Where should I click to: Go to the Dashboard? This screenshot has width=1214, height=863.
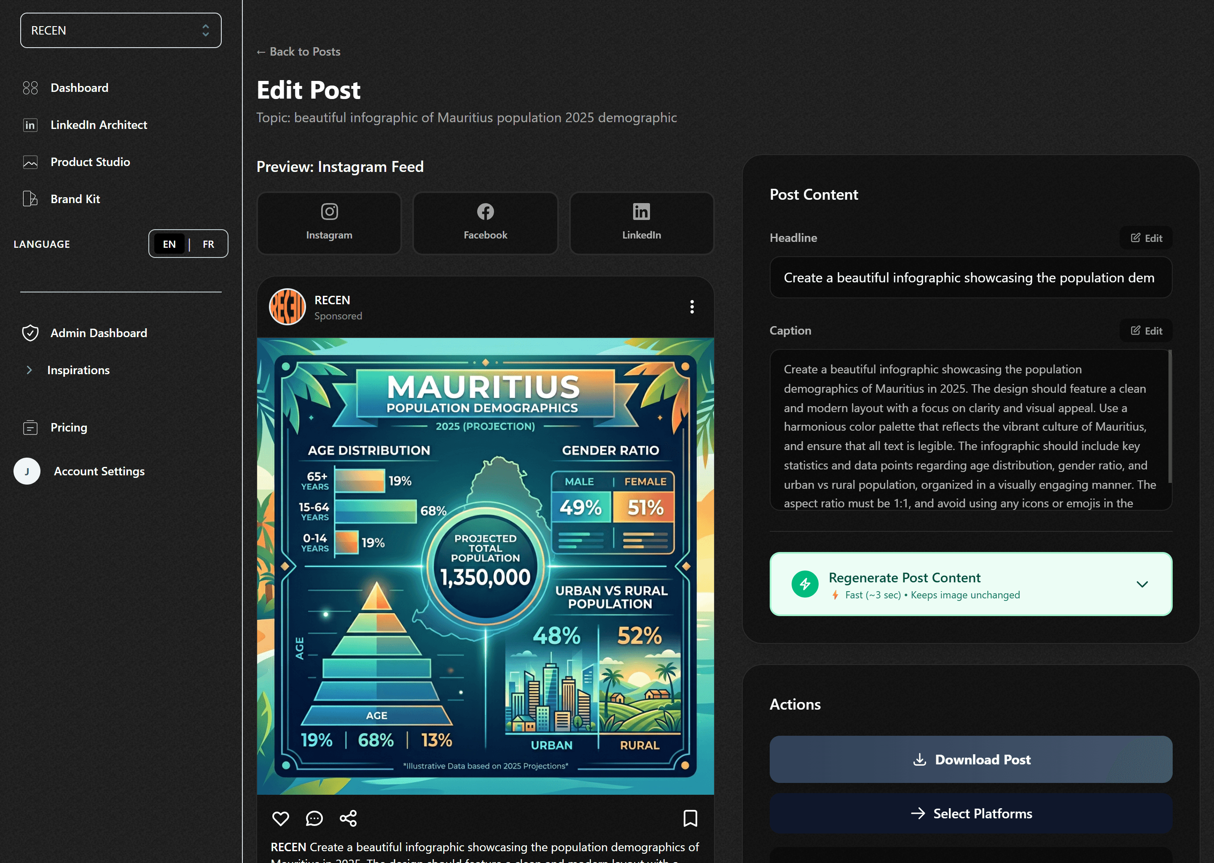tap(79, 88)
